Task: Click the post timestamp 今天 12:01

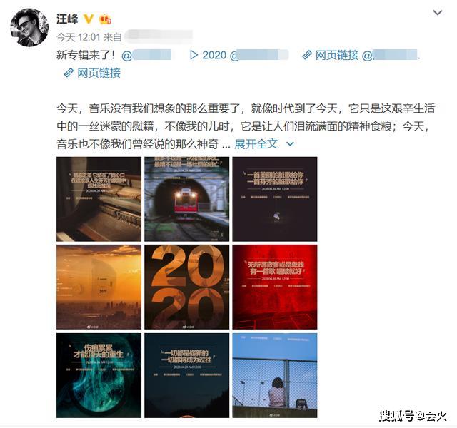Action: tap(79, 37)
